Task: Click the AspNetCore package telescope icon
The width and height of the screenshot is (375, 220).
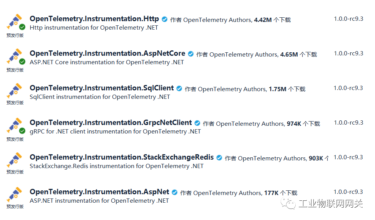Action: click(x=15, y=57)
